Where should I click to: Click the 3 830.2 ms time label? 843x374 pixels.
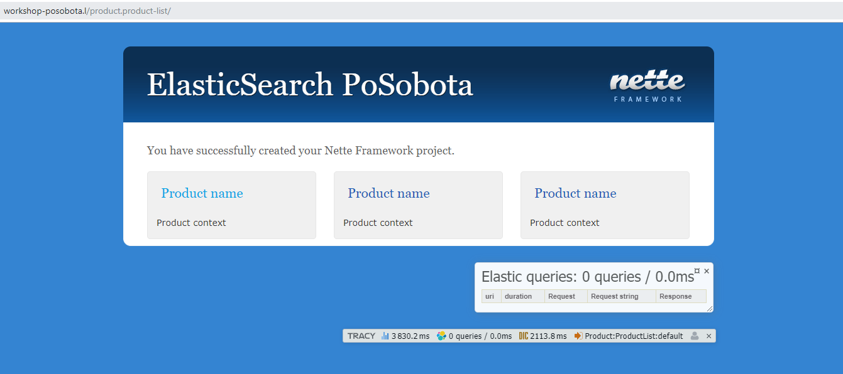(x=410, y=336)
